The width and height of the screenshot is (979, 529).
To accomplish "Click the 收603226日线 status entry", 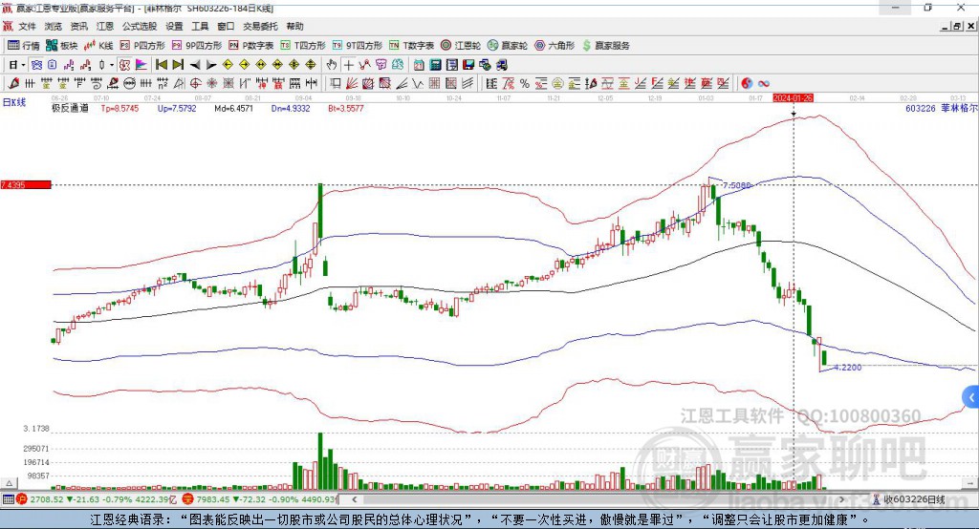I will pyautogui.click(x=910, y=499).
